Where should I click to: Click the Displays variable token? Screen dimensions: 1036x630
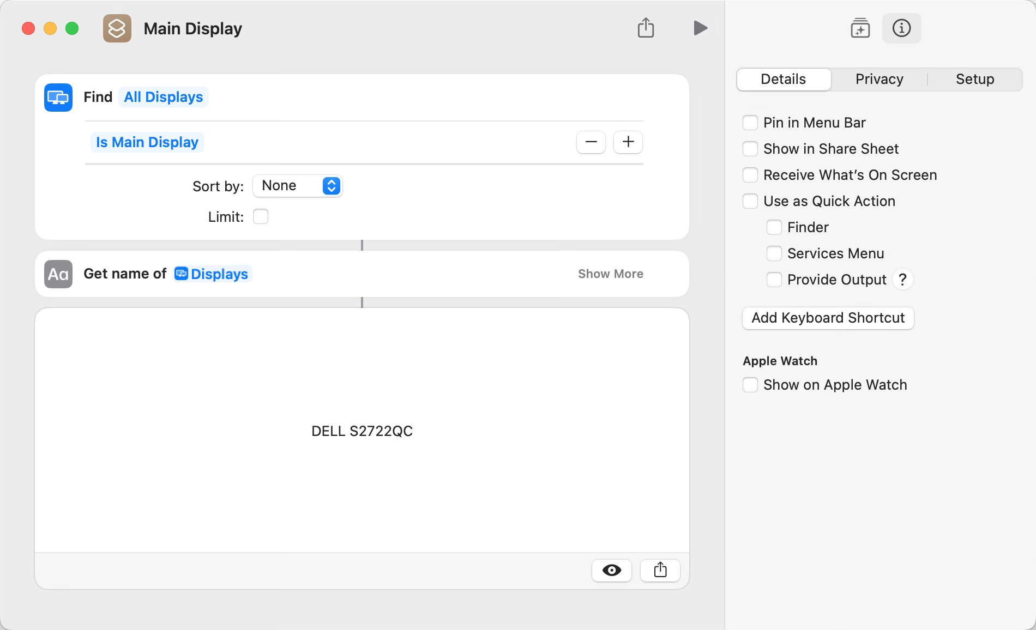(x=212, y=274)
